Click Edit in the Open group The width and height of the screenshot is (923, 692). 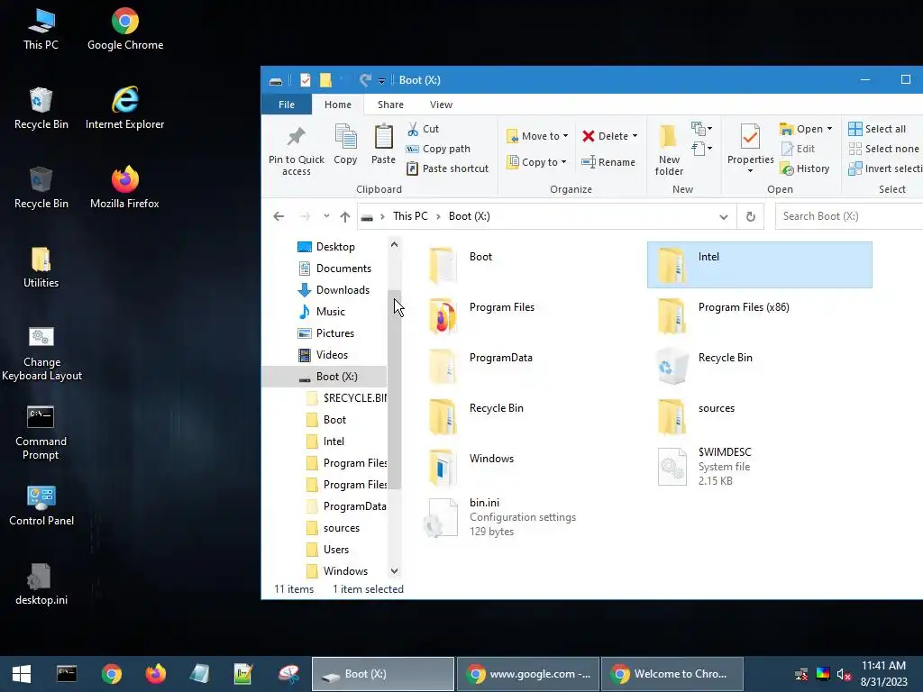(x=798, y=149)
